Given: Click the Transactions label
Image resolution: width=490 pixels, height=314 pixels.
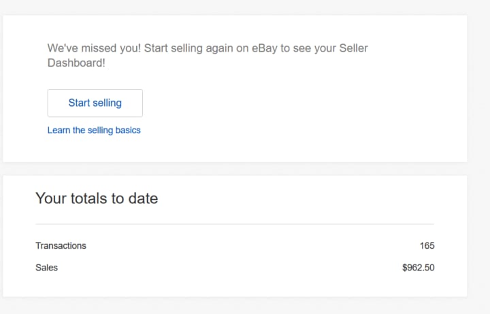Looking at the screenshot, I should coord(61,245).
